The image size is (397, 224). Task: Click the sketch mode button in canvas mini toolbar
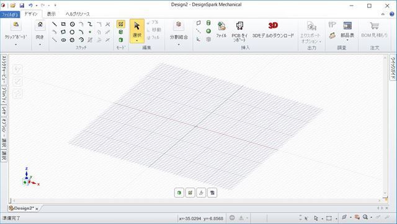[x=190, y=192]
